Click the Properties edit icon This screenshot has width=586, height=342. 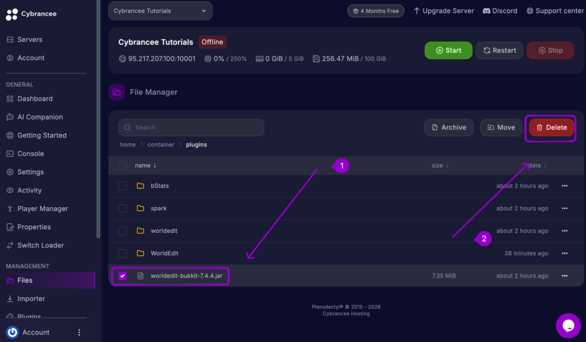10,227
